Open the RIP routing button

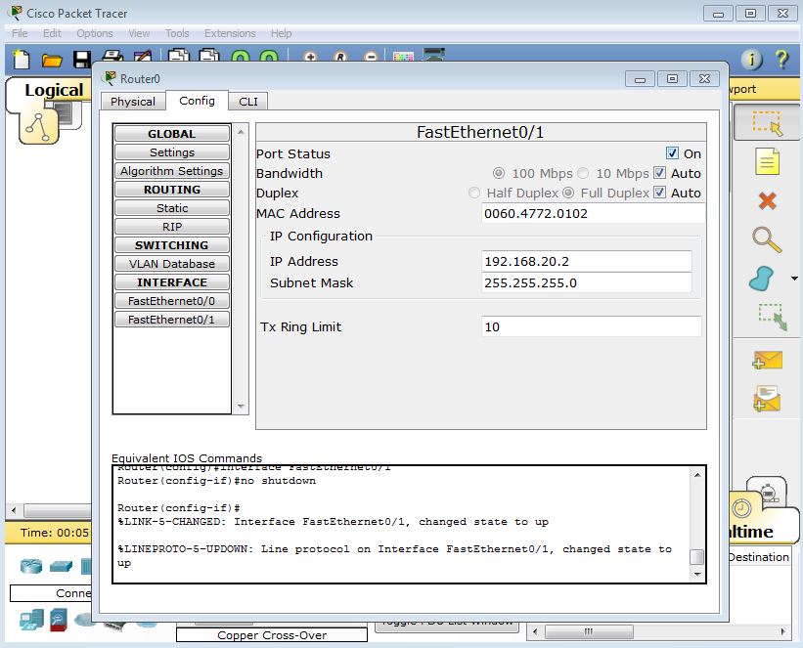[x=171, y=227]
